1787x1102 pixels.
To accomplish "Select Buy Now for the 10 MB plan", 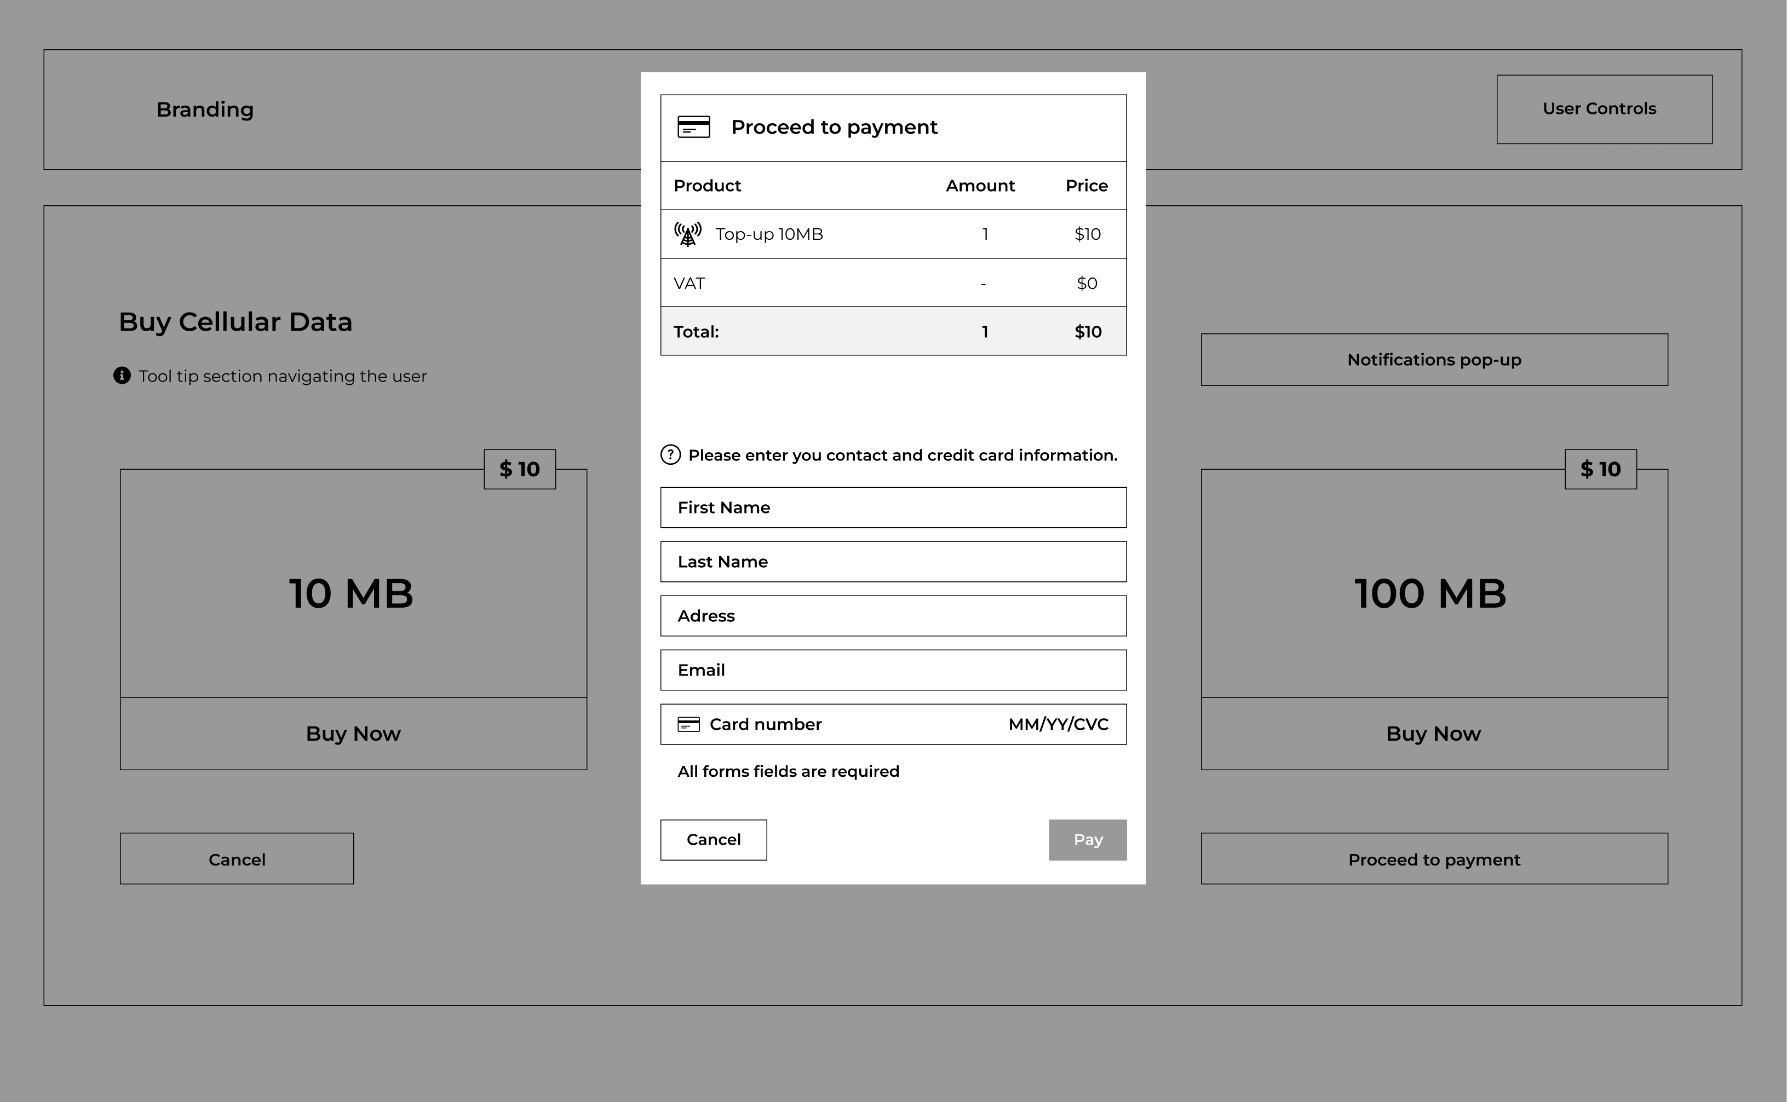I will click(x=353, y=733).
